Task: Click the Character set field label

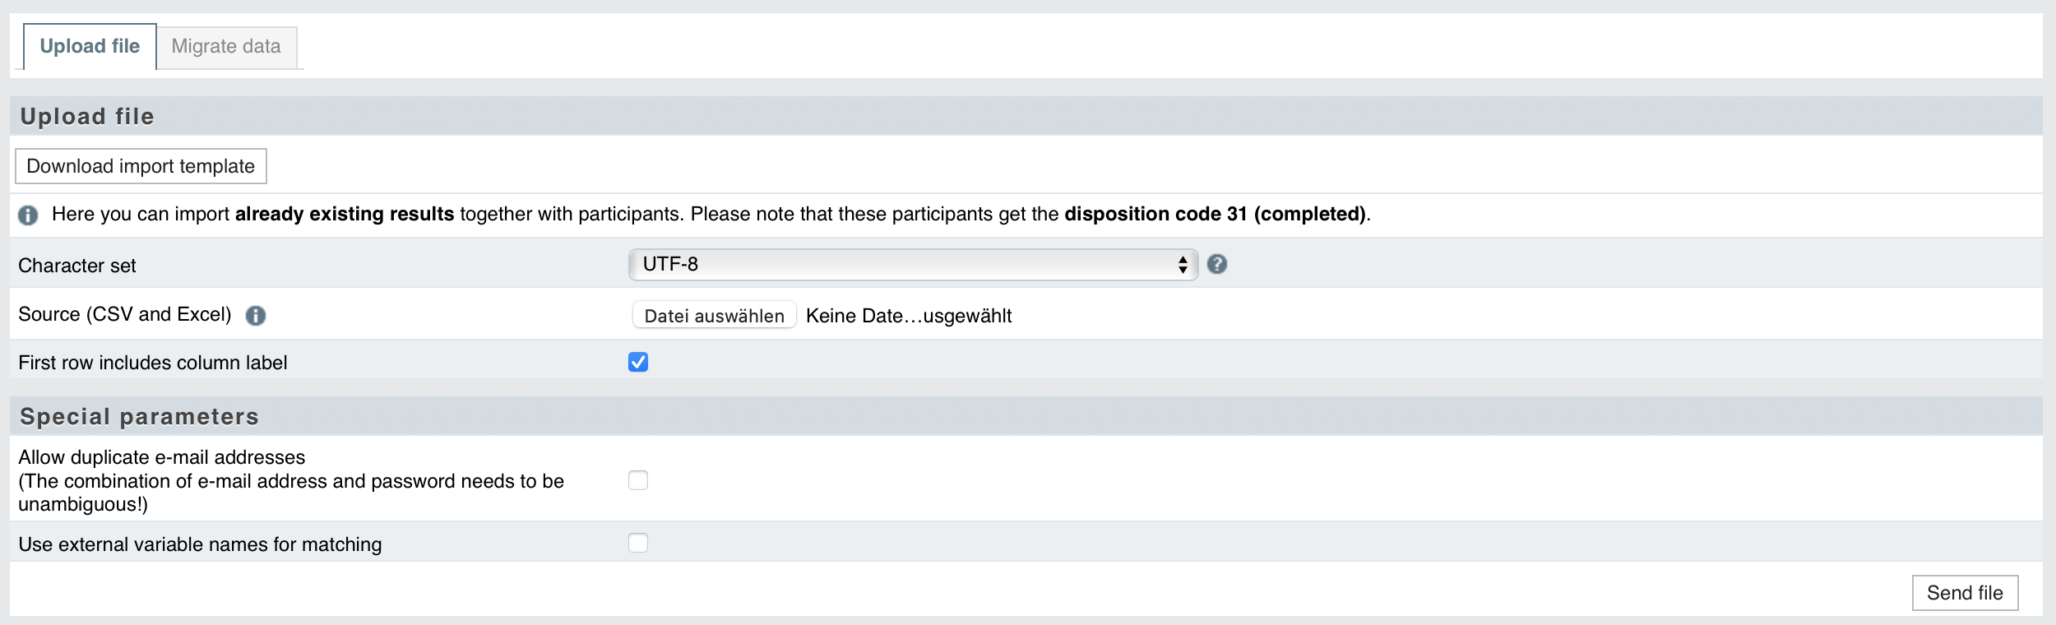Action: pyautogui.click(x=77, y=266)
